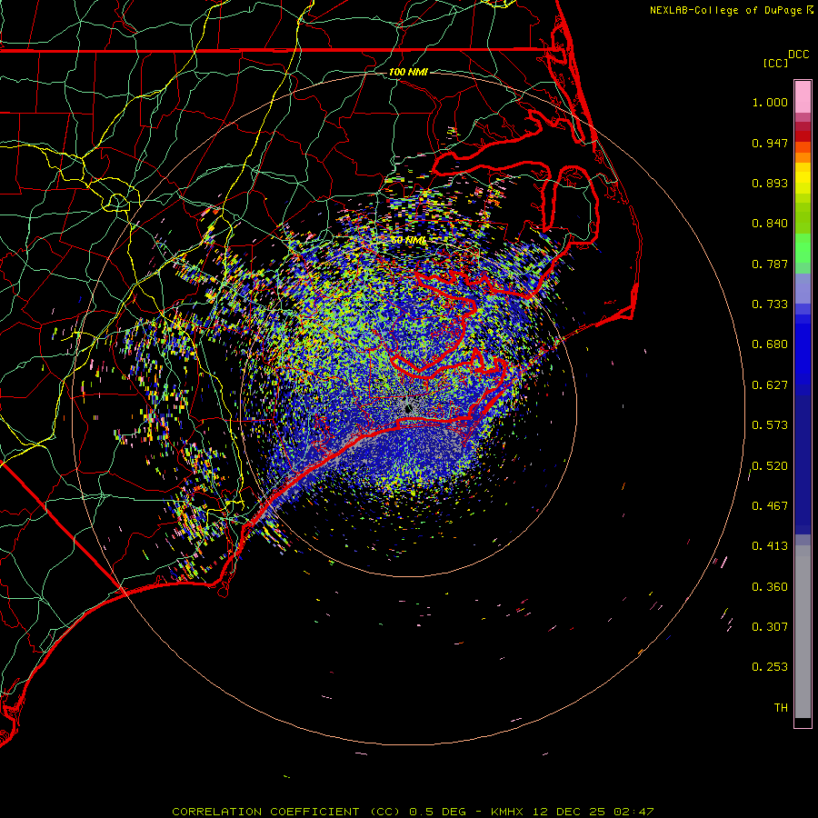This screenshot has width=818, height=818.
Task: Pick the red segment of the color bar
Action: click(x=803, y=136)
